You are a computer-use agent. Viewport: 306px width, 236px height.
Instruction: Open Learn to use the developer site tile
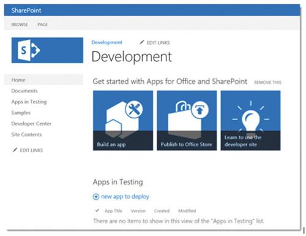click(250, 121)
